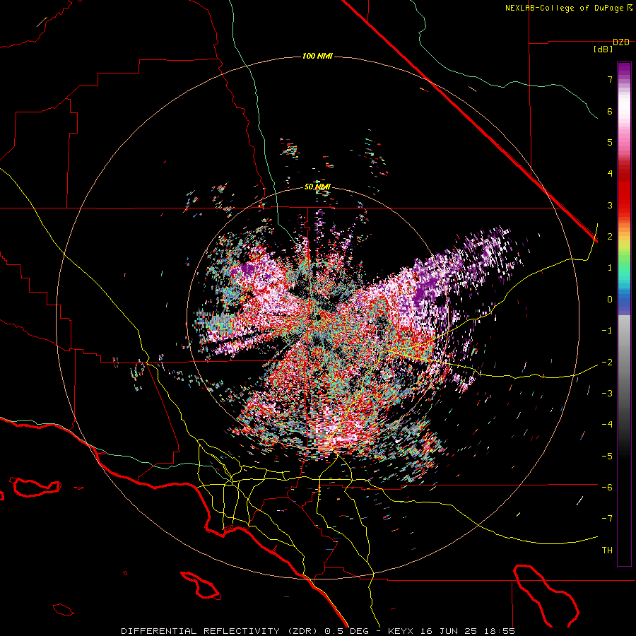
Task: Click the -1 value on the color scale
Action: point(607,331)
